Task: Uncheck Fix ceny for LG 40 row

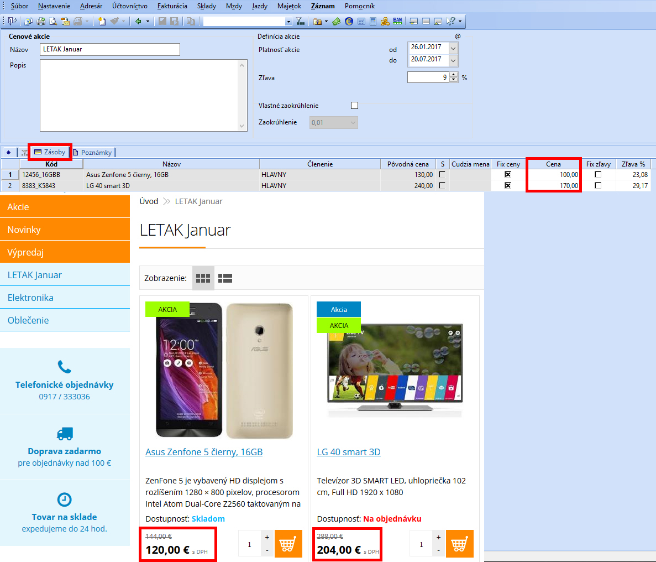Action: [x=508, y=185]
